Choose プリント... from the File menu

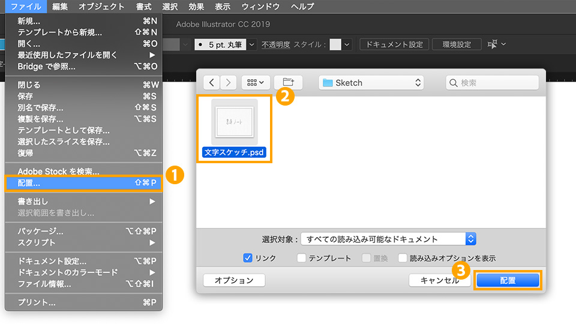84,302
